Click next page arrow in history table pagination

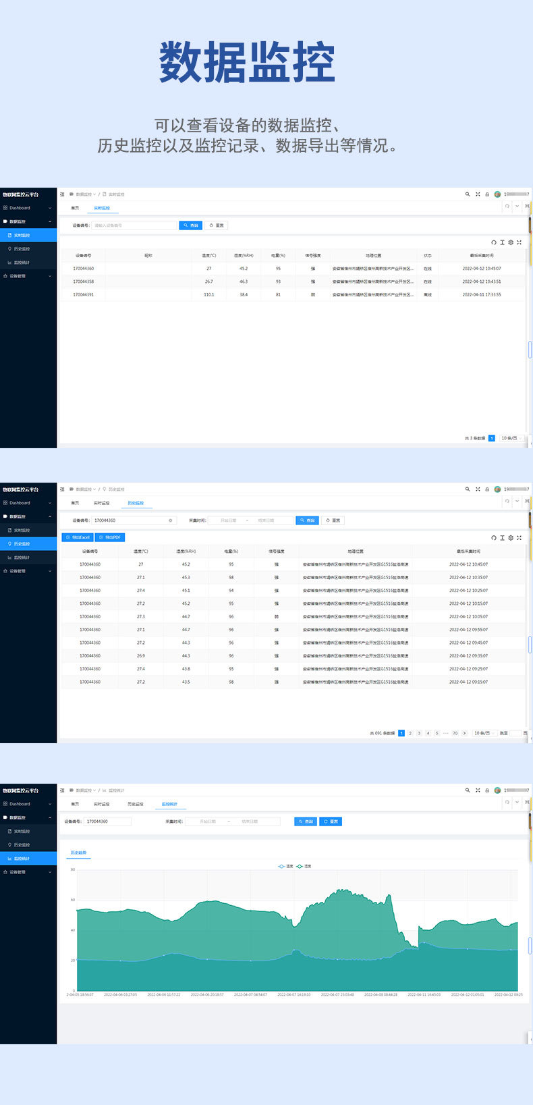pos(464,733)
